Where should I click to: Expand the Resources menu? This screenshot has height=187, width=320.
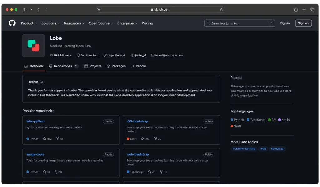pyautogui.click(x=74, y=23)
